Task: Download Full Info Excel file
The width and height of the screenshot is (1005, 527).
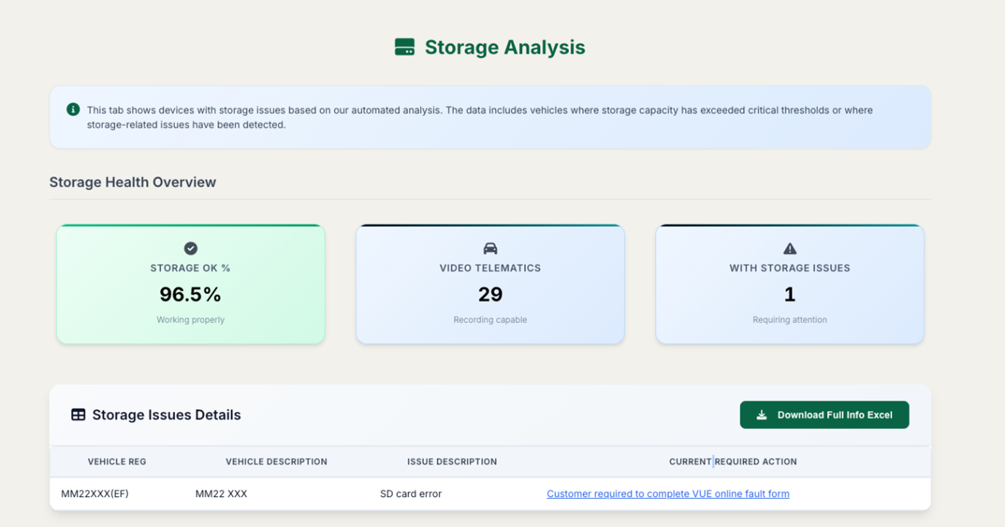Action: click(824, 415)
